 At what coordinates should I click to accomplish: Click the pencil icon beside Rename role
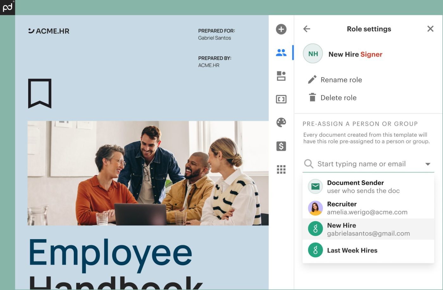click(312, 79)
